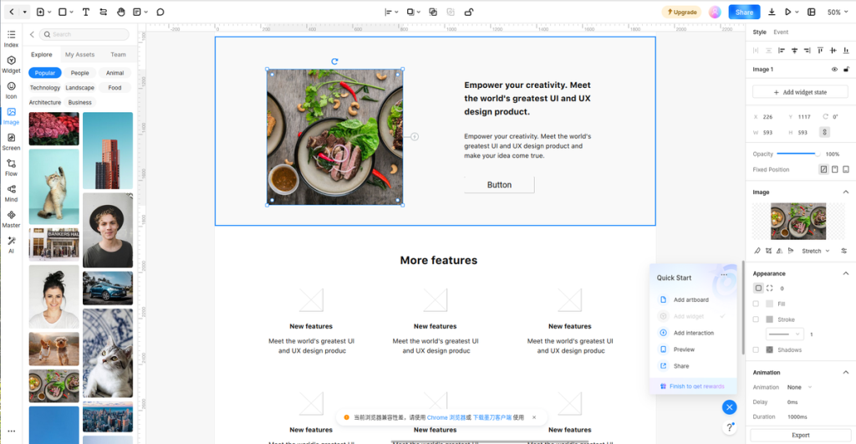Click the Export button
Screen dimensions: 856x444
[x=800, y=436]
